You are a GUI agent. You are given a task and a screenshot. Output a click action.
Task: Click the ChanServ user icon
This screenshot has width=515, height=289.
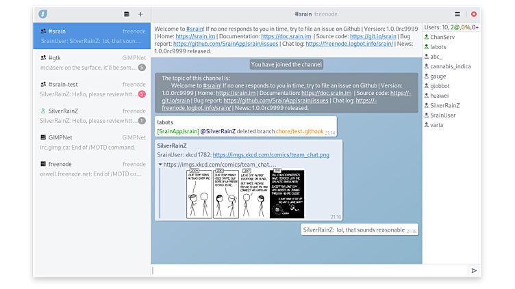point(427,37)
